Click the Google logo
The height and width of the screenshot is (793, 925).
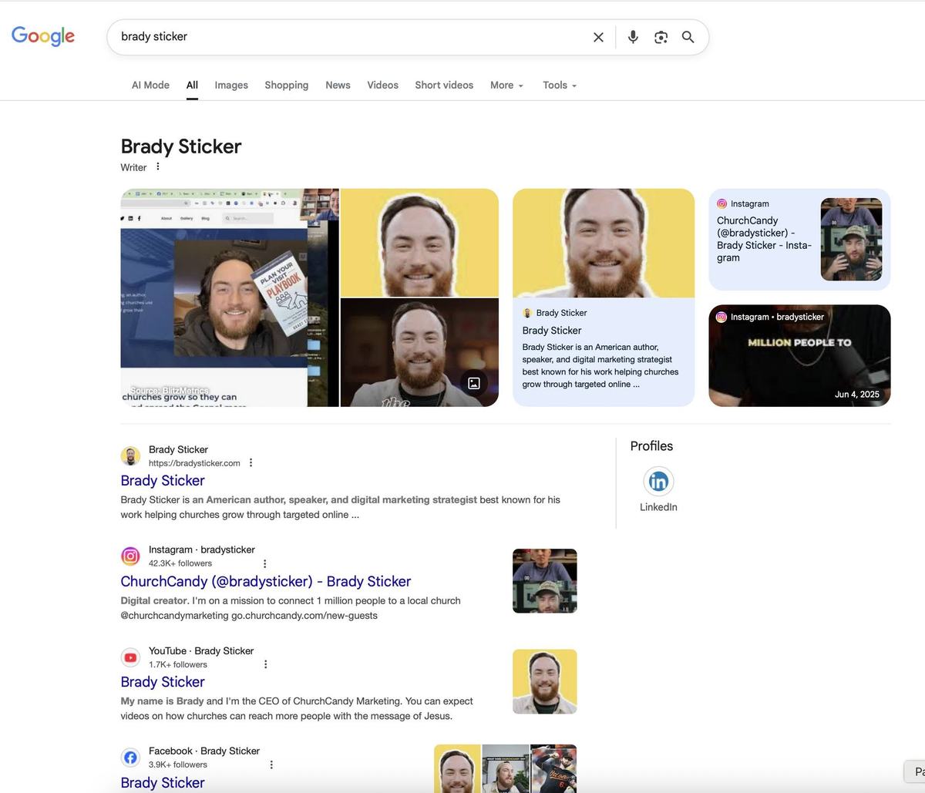click(x=43, y=36)
